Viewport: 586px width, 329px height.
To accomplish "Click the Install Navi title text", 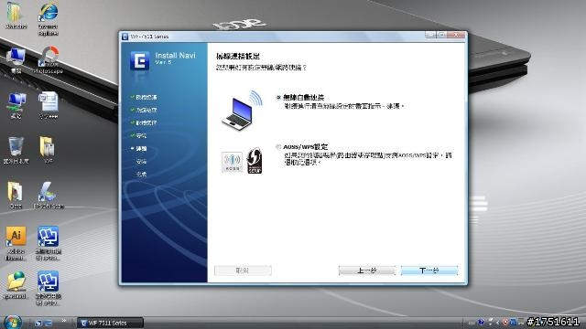I will click(175, 56).
